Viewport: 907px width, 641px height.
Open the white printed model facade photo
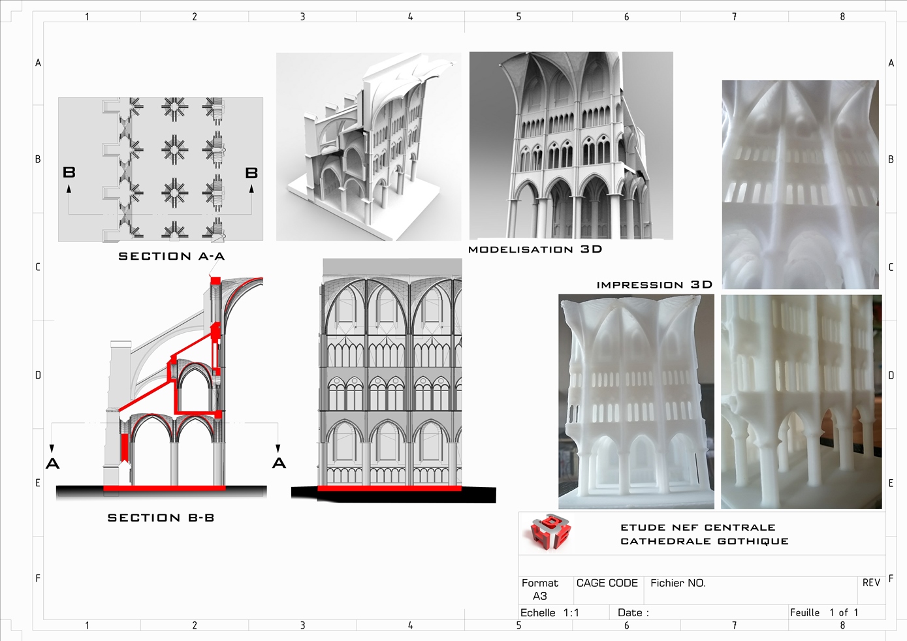[636, 401]
